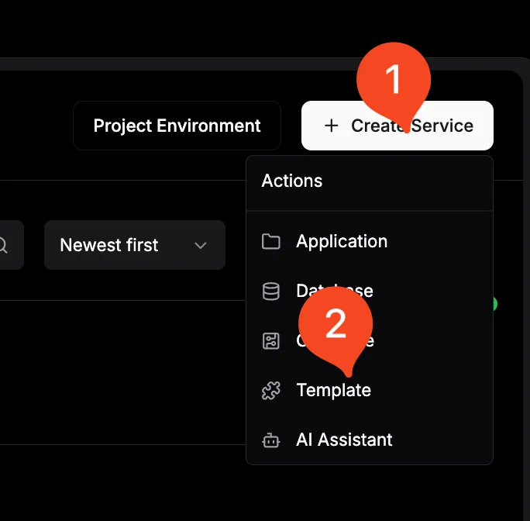Click the robot icon for AI Assistant
This screenshot has height=521, width=530.
271,440
